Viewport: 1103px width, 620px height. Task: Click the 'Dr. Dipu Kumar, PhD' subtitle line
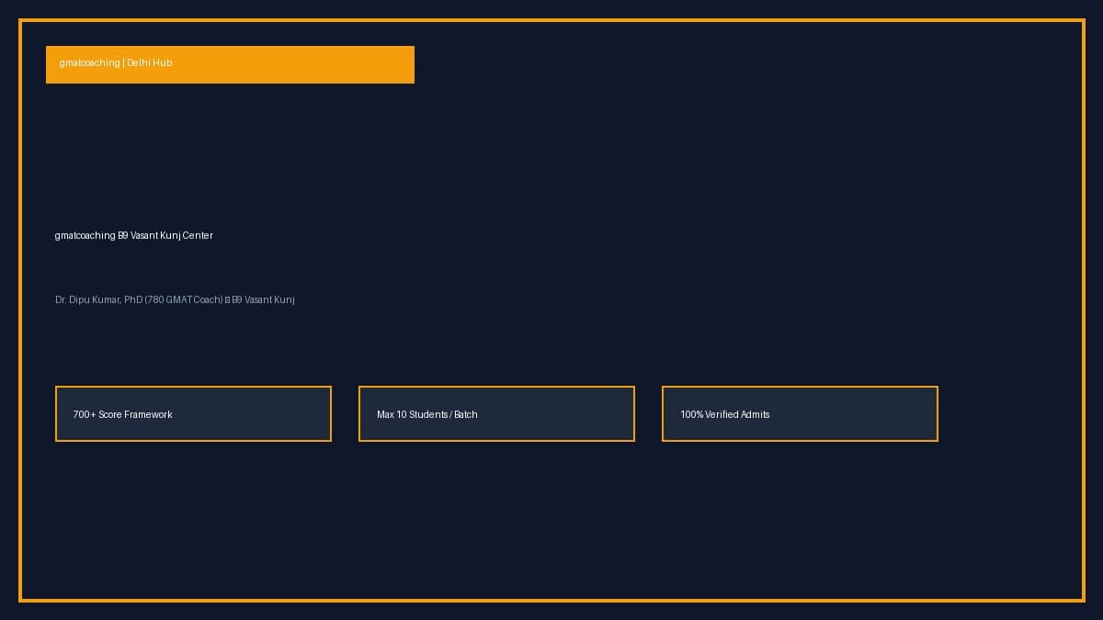point(175,300)
